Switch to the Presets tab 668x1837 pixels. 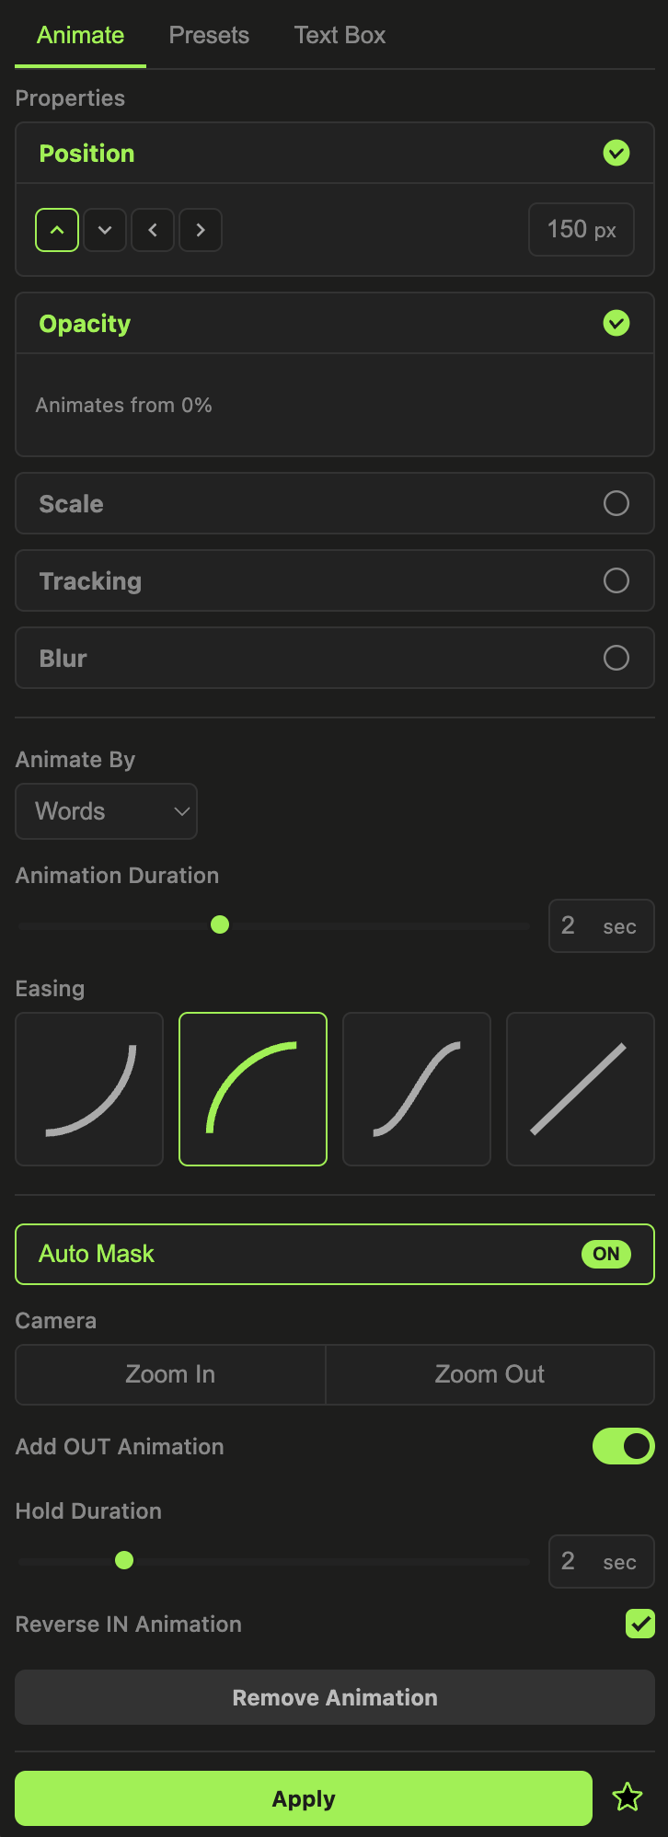click(x=208, y=34)
